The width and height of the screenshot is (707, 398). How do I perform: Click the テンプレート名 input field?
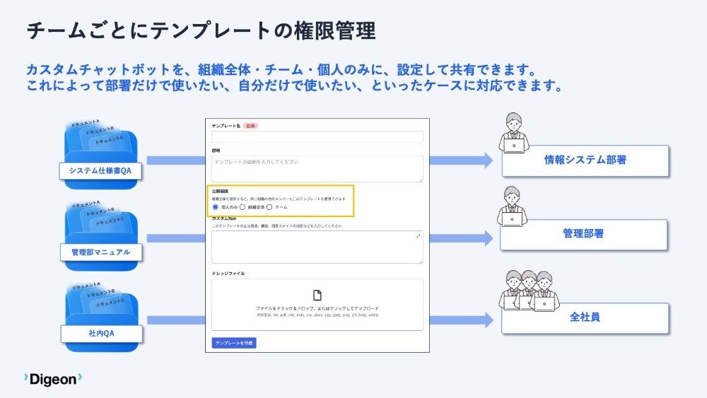pyautogui.click(x=317, y=137)
